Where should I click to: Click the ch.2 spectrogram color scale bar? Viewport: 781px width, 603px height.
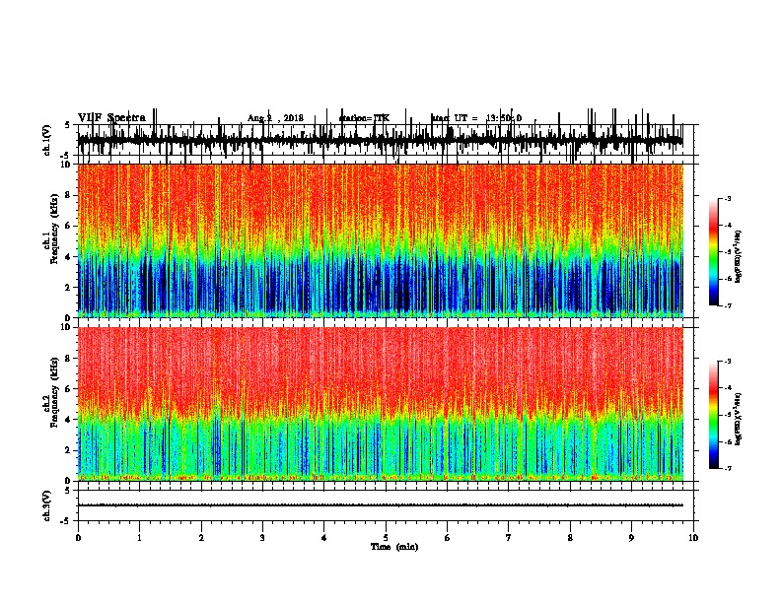(714, 415)
